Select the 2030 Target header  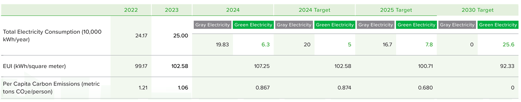[x=478, y=10]
